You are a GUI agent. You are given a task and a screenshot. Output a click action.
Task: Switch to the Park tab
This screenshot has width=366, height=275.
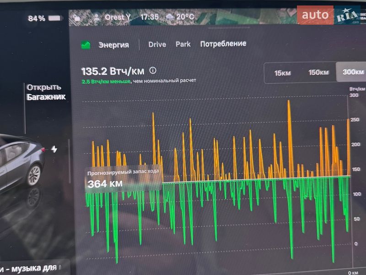183,44
